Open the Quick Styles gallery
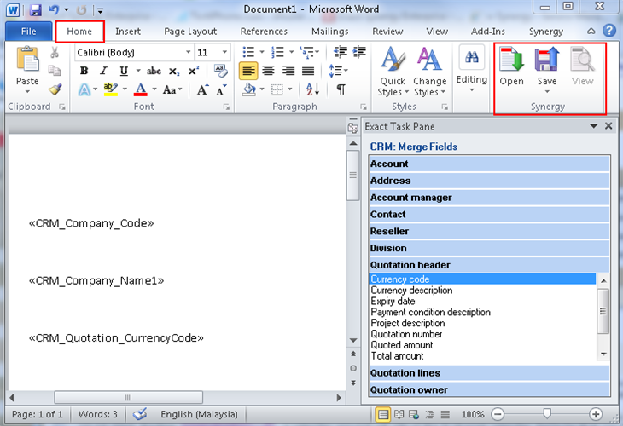Image resolution: width=623 pixels, height=426 pixels. (393, 72)
